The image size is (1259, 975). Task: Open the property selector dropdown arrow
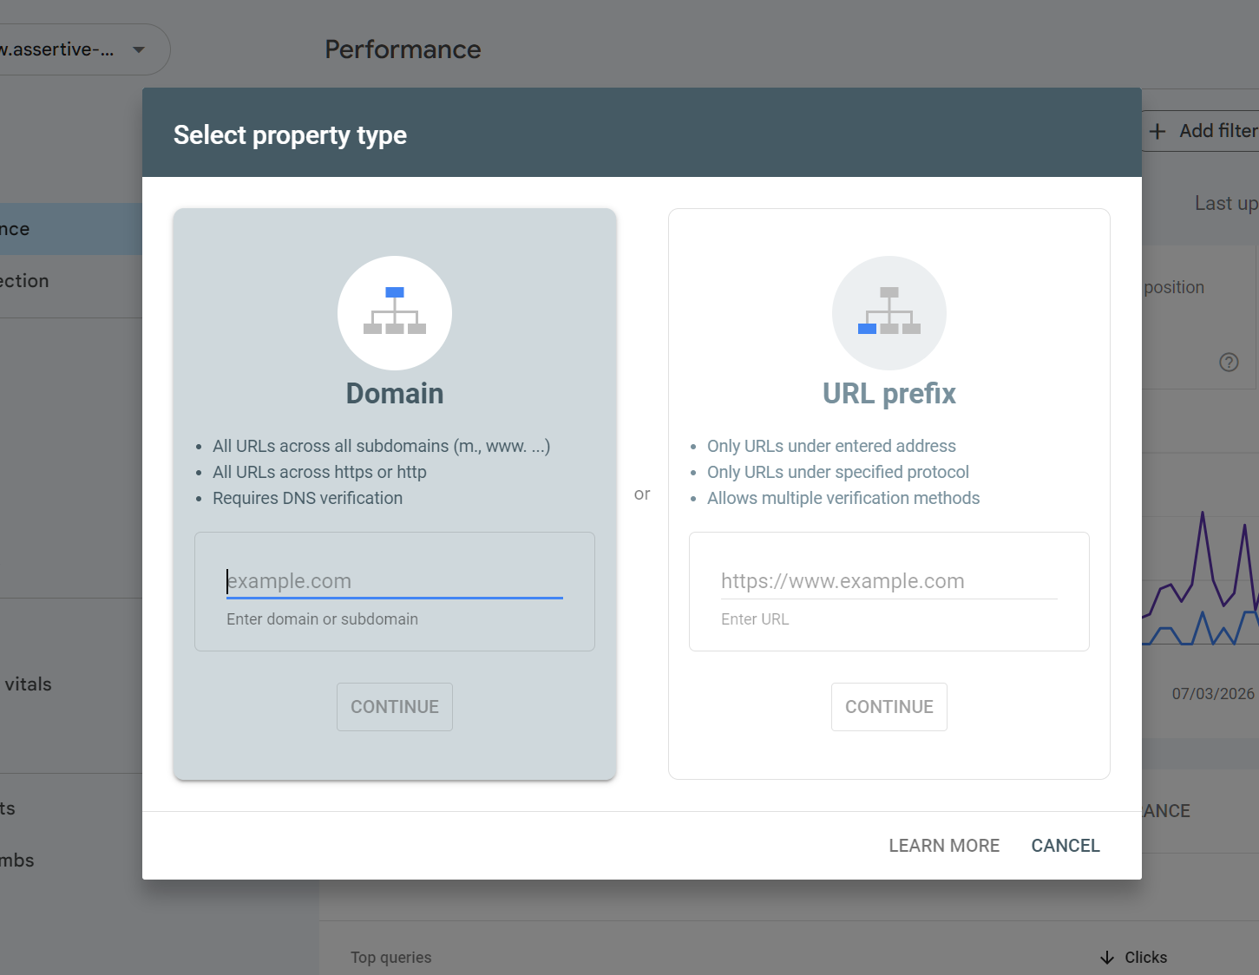click(139, 49)
